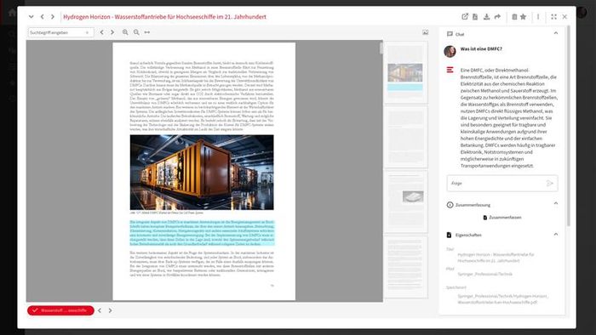Viewport: 596px width, 335px height.
Task: Collapse the Zusammenfassung section
Action: 556,204
